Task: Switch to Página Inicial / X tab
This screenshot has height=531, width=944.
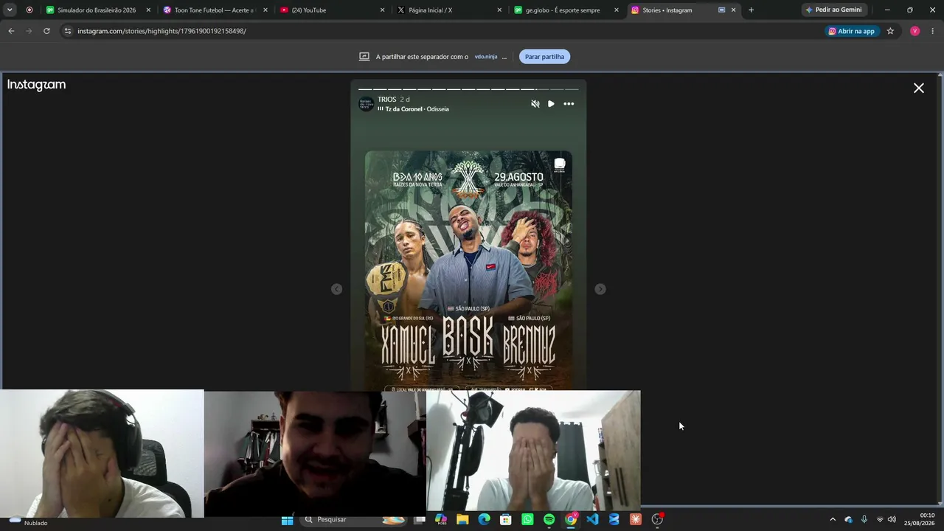Action: 448,10
